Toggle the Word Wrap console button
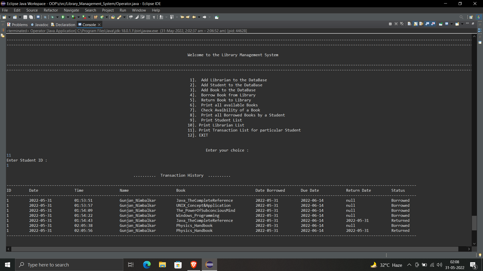The width and height of the screenshot is (483, 271). tap(421, 24)
